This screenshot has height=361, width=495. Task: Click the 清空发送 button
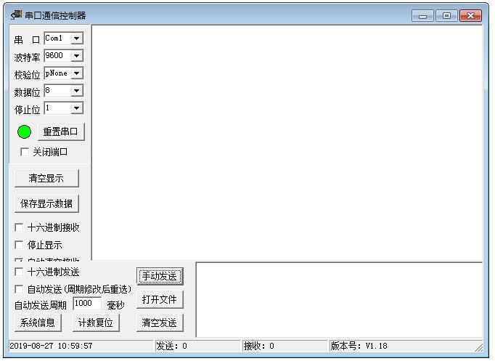coord(160,323)
